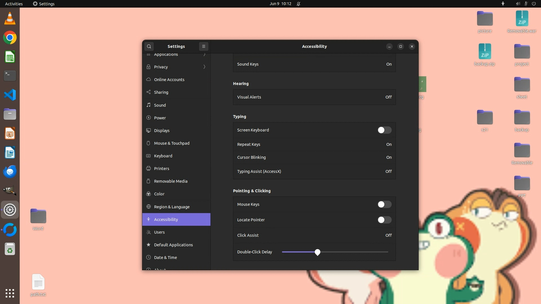Toggle the Locate Pointer switch
541x304 pixels.
pos(384,220)
